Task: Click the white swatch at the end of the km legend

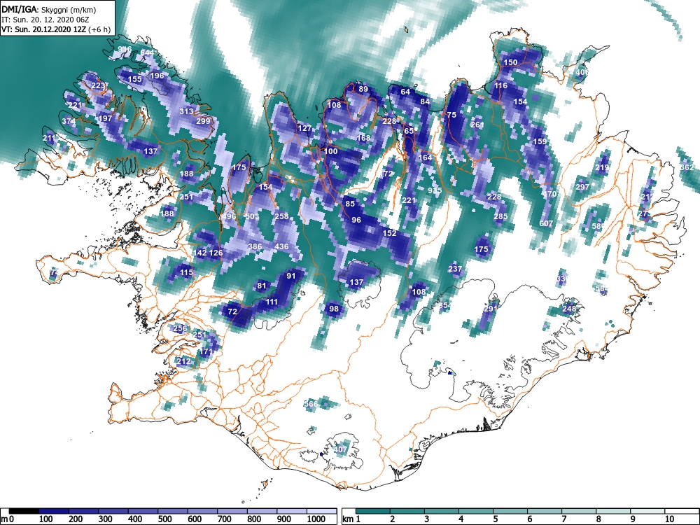Action: pyautogui.click(x=681, y=511)
